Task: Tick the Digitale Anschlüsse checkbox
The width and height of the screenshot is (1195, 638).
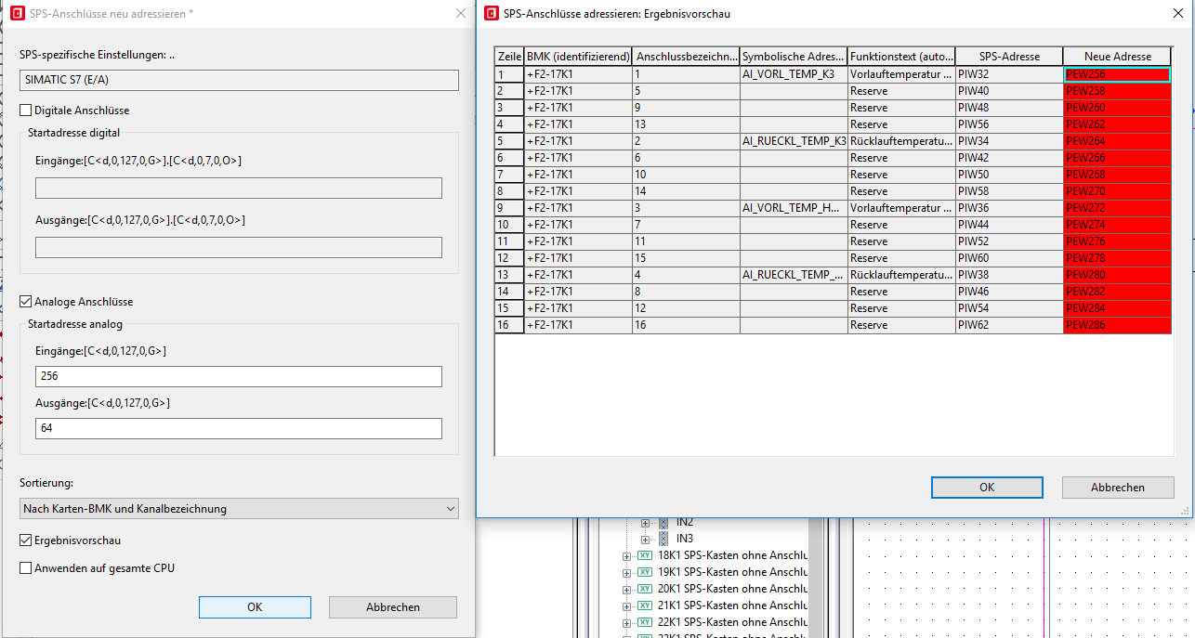Action: point(26,111)
